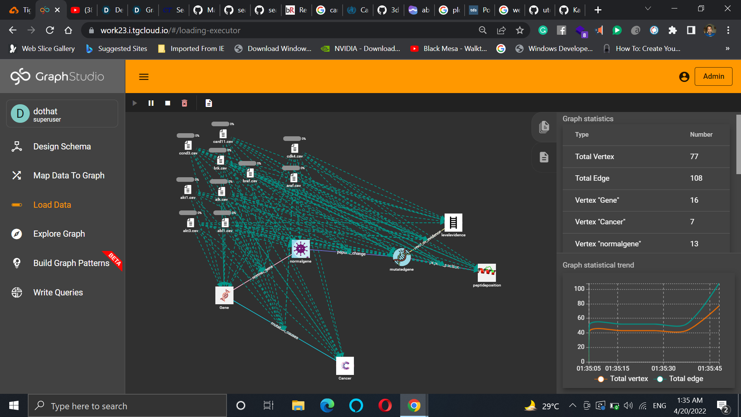Select the Cancer vertex node
Screen dimensions: 741x417
345,366
